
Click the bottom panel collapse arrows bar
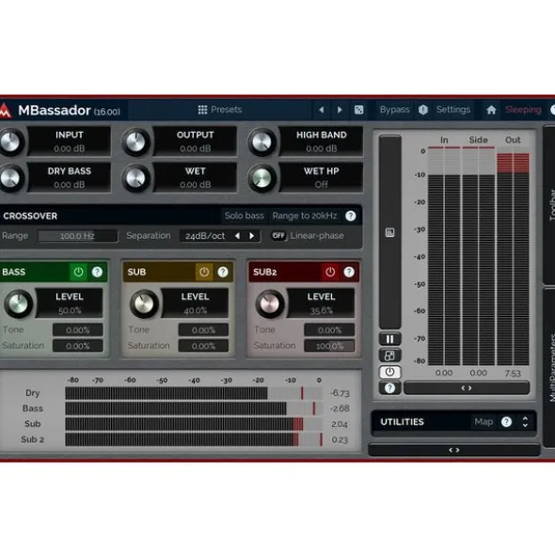coord(454,450)
